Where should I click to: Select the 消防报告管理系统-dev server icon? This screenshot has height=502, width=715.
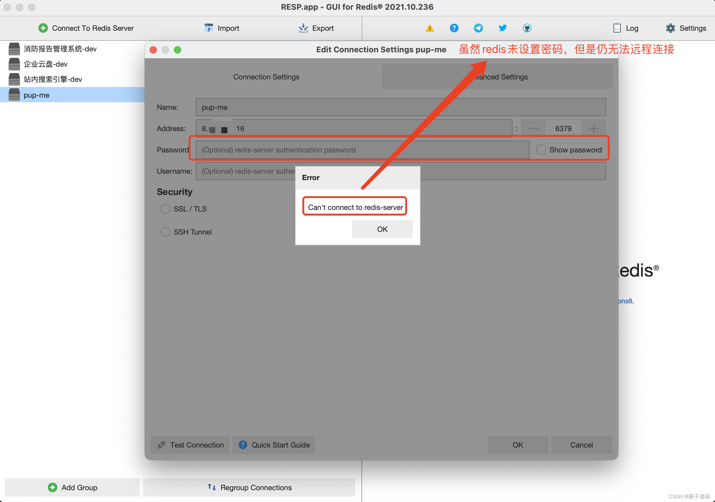14,49
